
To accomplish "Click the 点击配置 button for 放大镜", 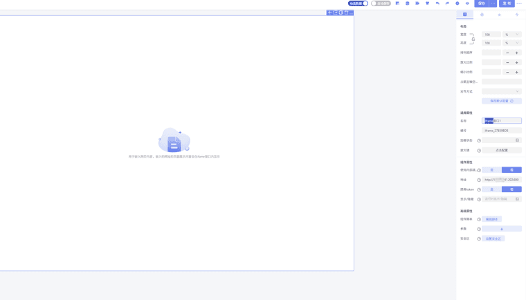I will coord(502,150).
